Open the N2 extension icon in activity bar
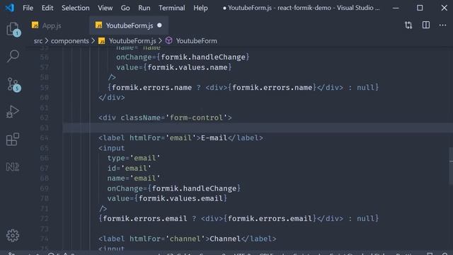 click(x=13, y=167)
